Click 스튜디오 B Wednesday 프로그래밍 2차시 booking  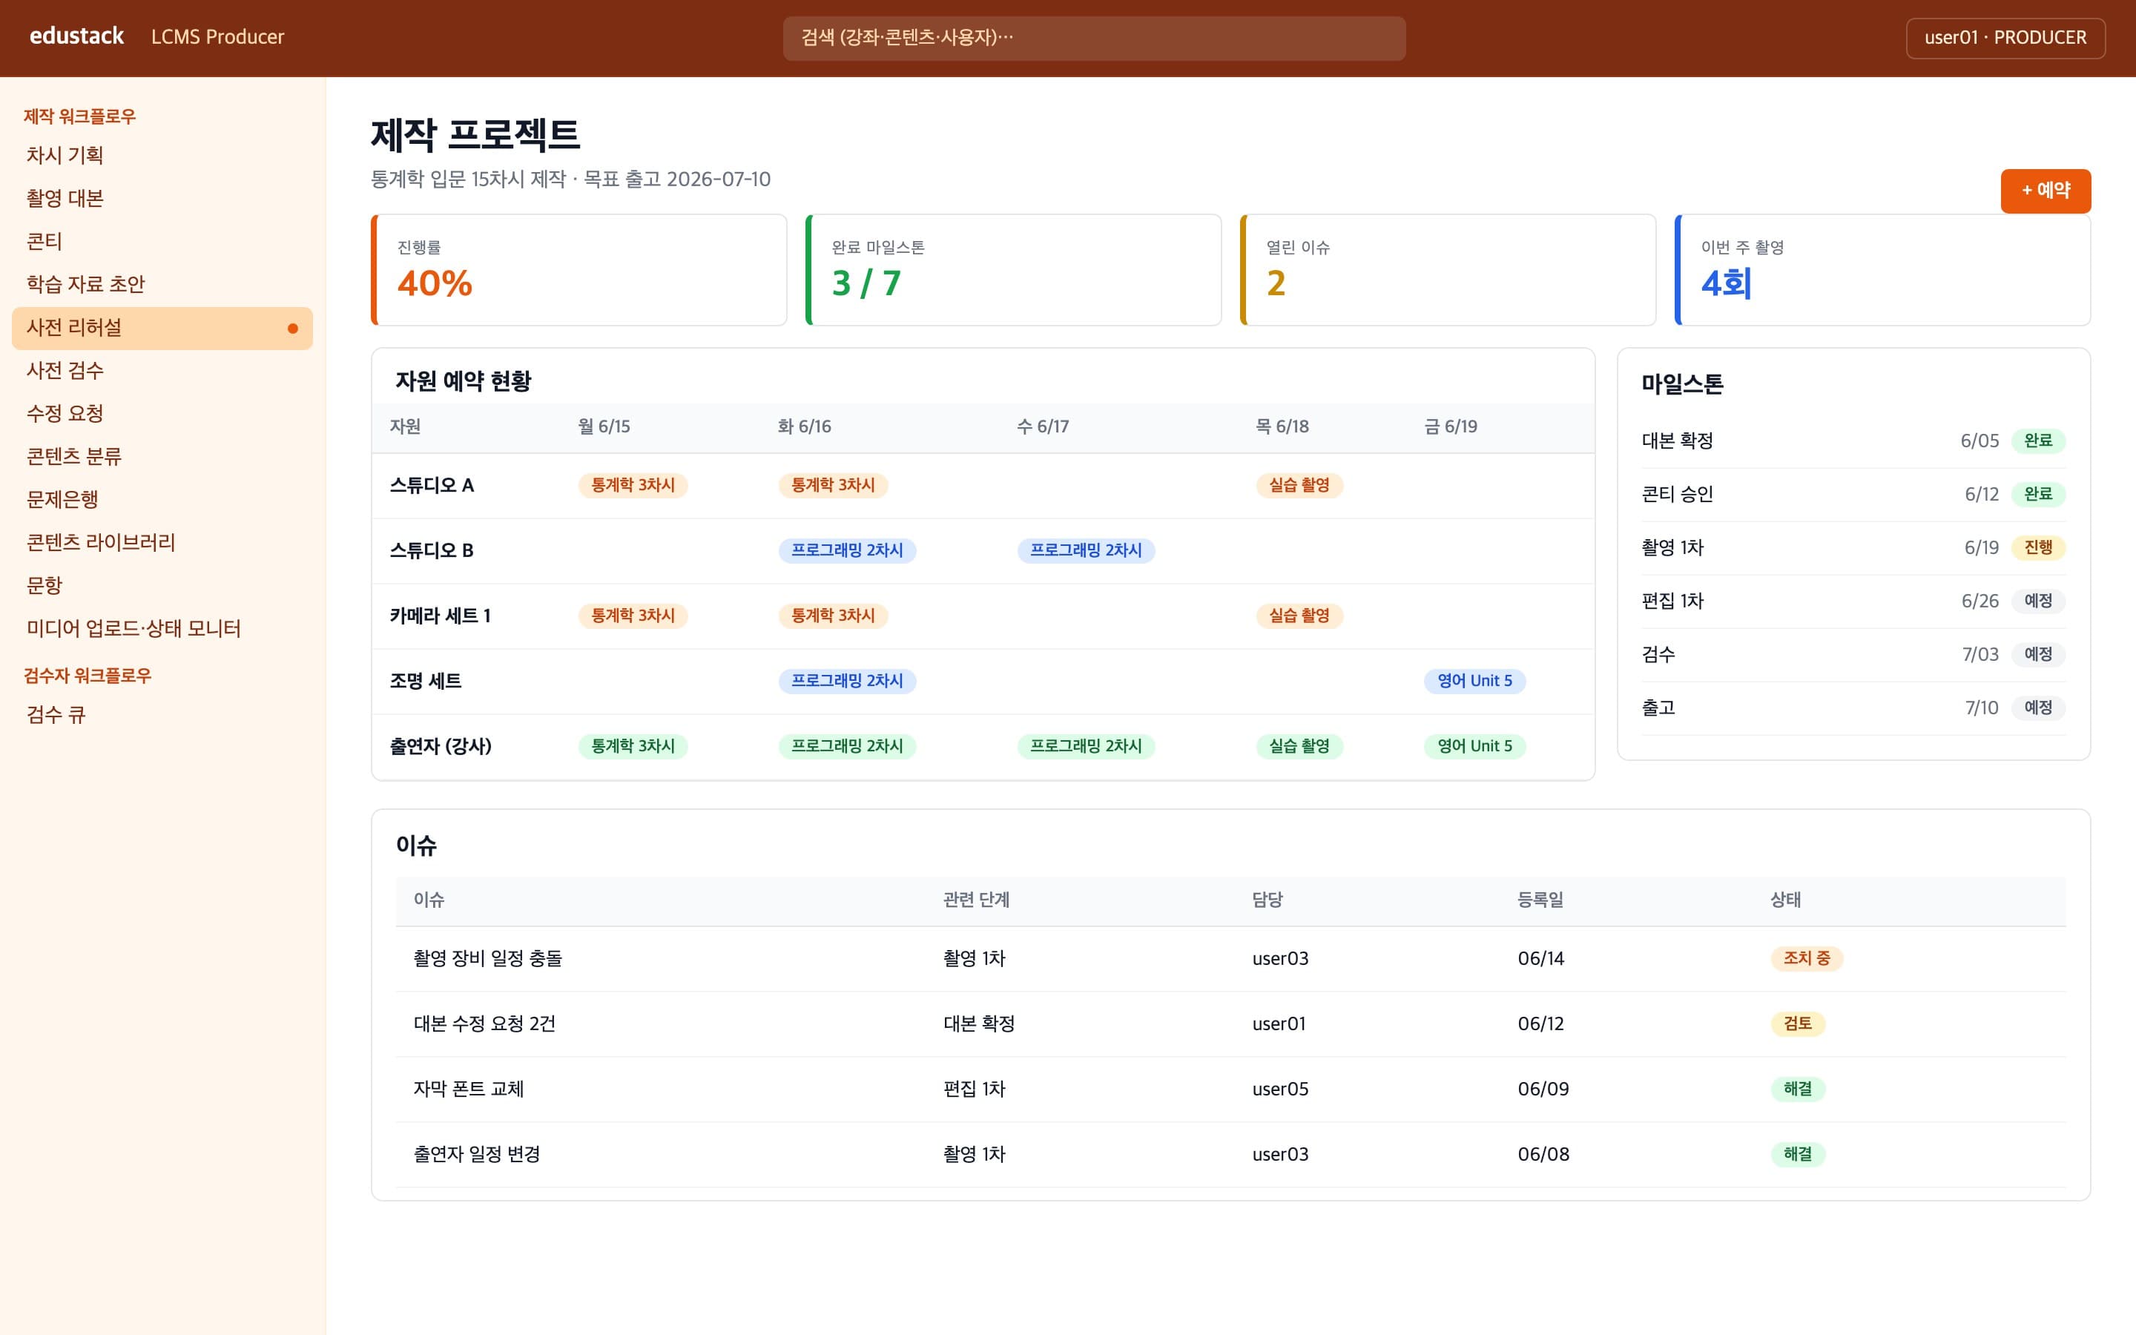click(x=1087, y=551)
